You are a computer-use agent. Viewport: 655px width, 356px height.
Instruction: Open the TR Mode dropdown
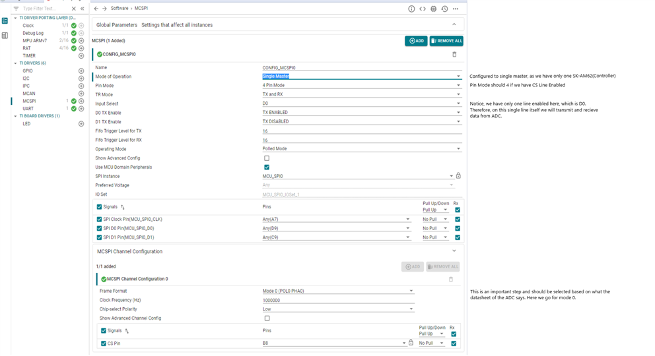coord(362,94)
